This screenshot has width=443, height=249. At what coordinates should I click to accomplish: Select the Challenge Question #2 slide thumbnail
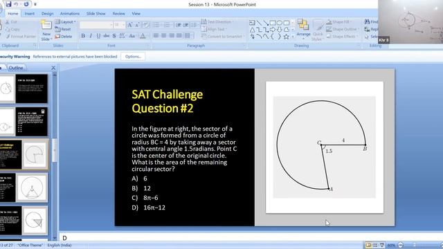24,154
